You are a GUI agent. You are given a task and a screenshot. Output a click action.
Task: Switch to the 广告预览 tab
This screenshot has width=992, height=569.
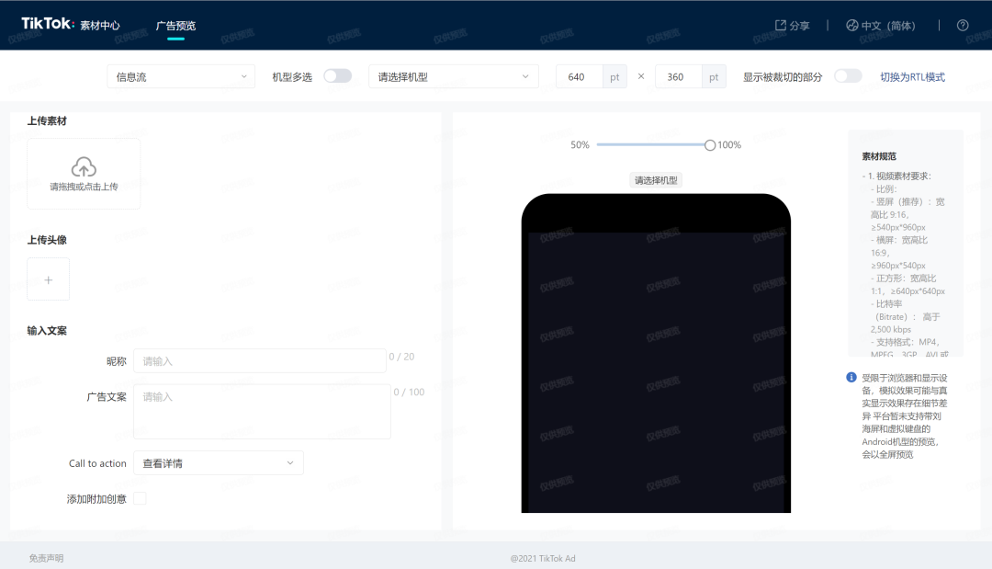point(175,26)
